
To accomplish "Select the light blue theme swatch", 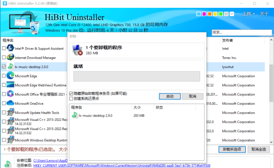I will click(x=199, y=14).
